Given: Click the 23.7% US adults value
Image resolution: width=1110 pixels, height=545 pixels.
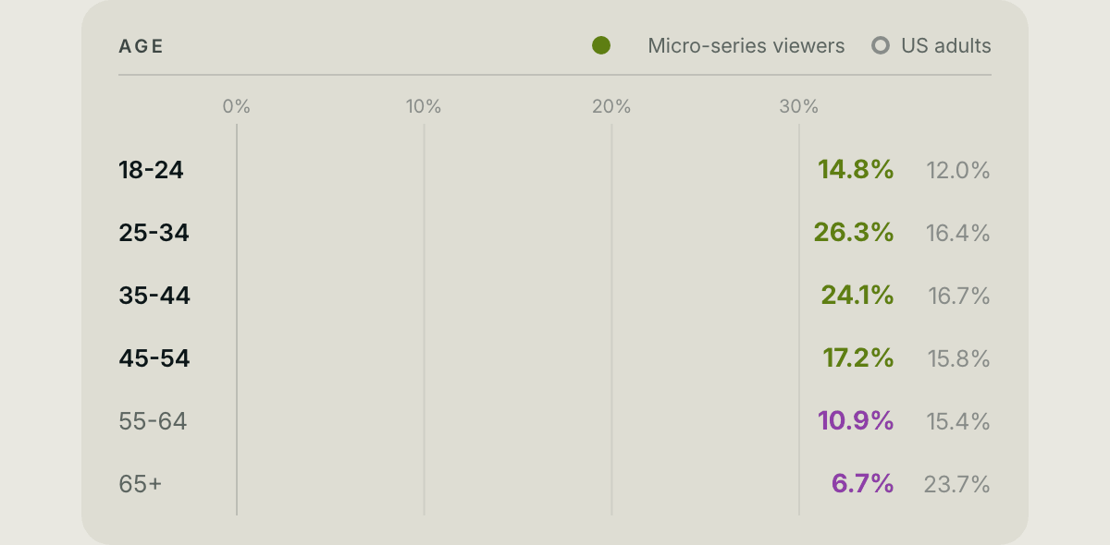Looking at the screenshot, I should pos(957,484).
